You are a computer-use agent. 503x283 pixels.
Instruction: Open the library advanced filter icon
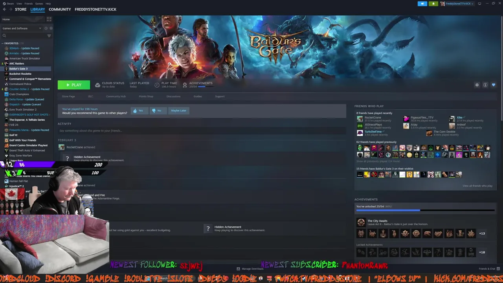(x=49, y=36)
